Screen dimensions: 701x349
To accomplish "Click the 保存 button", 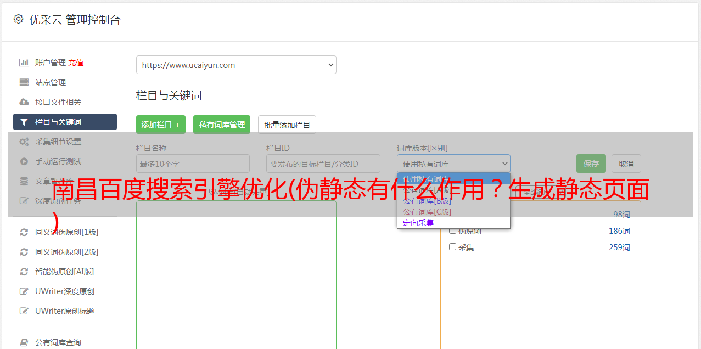I will click(x=591, y=164).
